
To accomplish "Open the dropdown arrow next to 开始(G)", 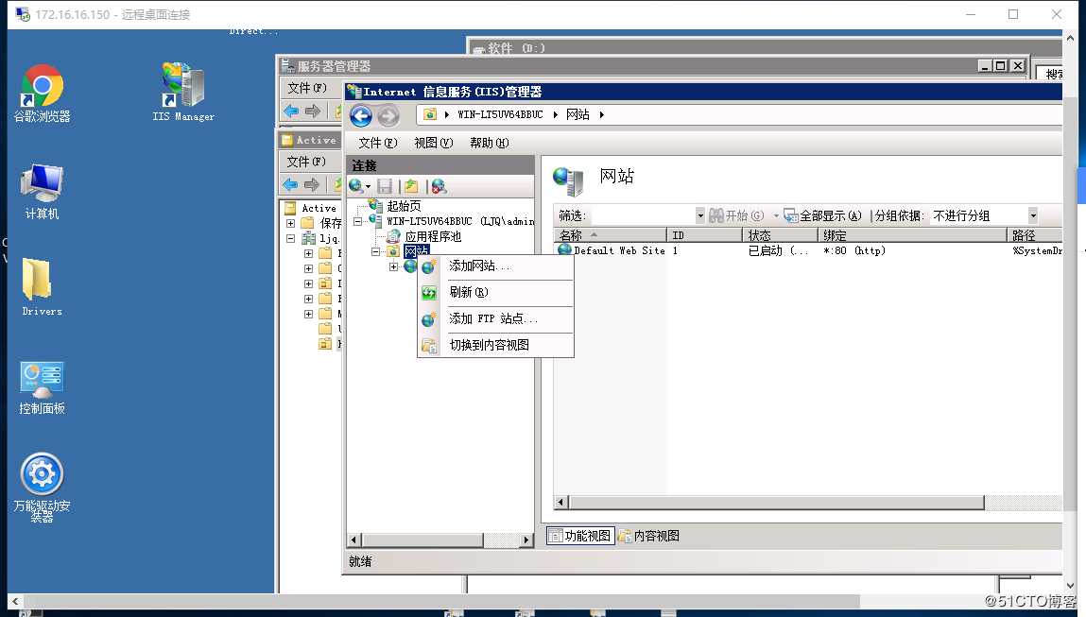I will point(776,216).
